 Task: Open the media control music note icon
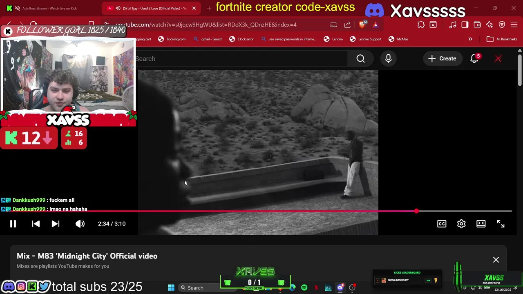(x=453, y=24)
